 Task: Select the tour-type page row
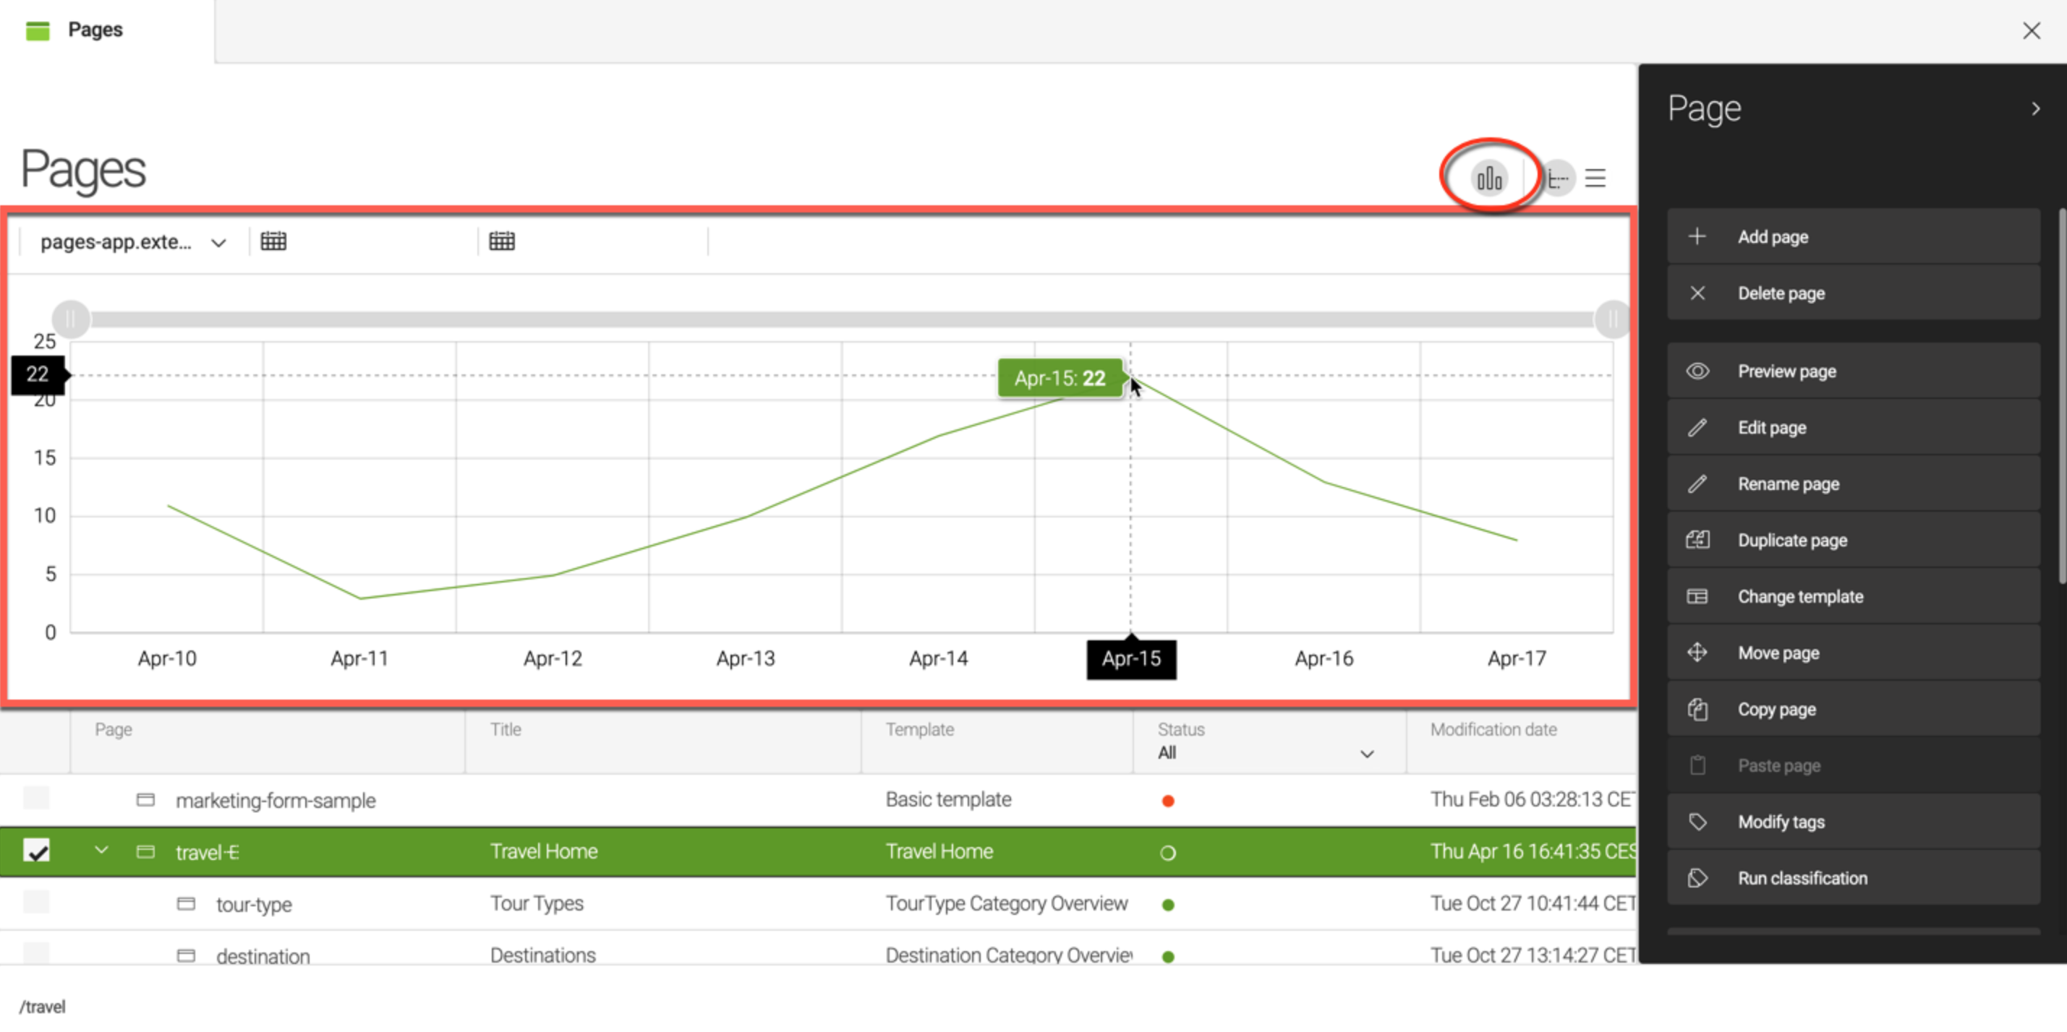(818, 903)
